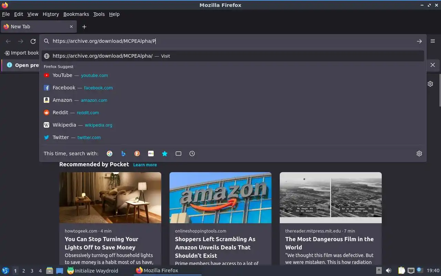This screenshot has width=441, height=276.
Task: Click the back navigation arrow
Action: pyautogui.click(x=8, y=41)
